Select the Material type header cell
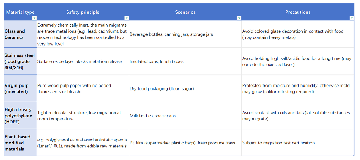This screenshot has width=360, height=160. (x=20, y=12)
